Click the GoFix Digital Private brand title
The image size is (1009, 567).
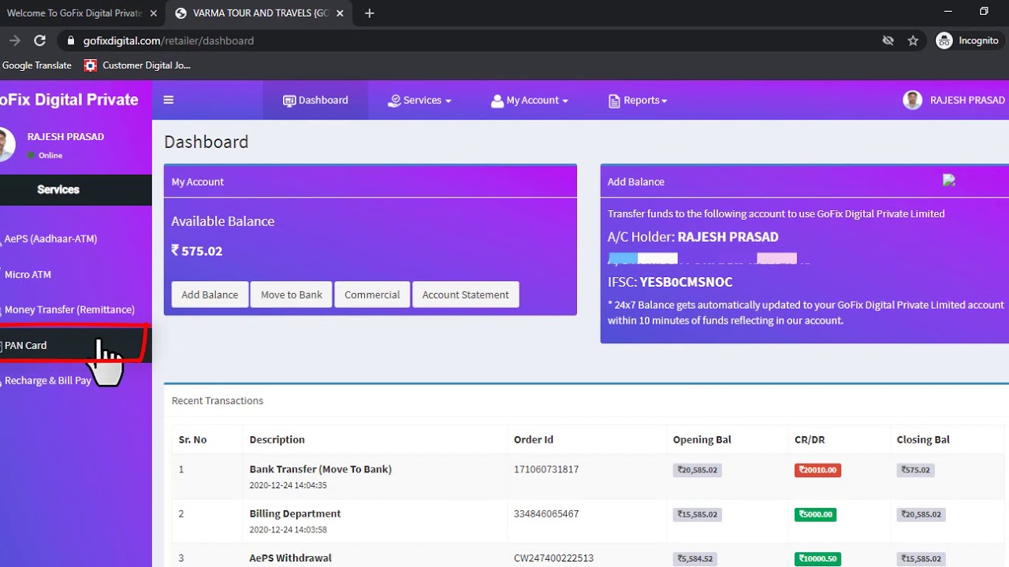coord(69,100)
